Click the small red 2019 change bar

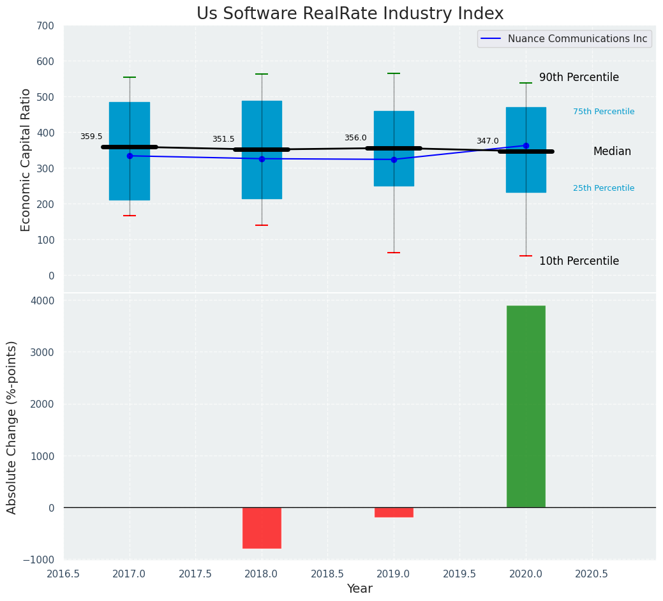click(x=394, y=512)
